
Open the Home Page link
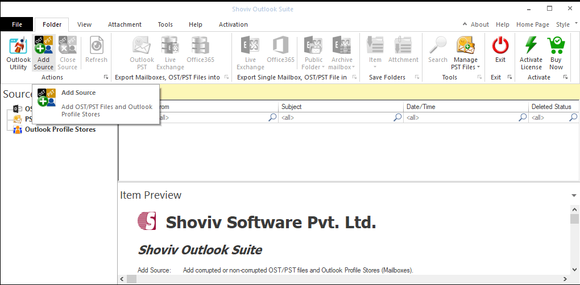click(533, 24)
